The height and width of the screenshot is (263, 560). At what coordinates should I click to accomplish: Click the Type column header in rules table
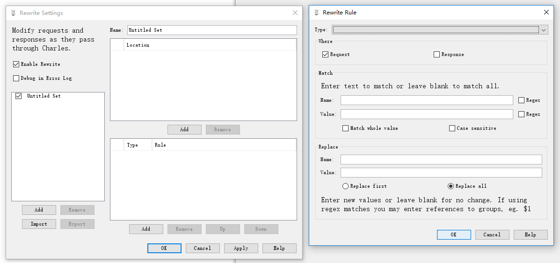pos(138,145)
